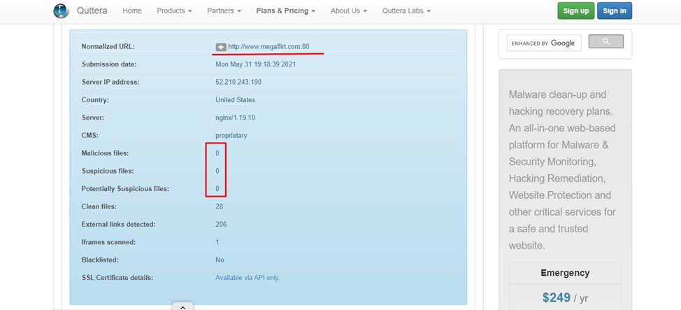Open the About Us dropdown

(349, 11)
